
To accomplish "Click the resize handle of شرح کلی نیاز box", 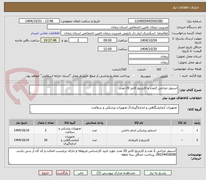I will 31,93.
